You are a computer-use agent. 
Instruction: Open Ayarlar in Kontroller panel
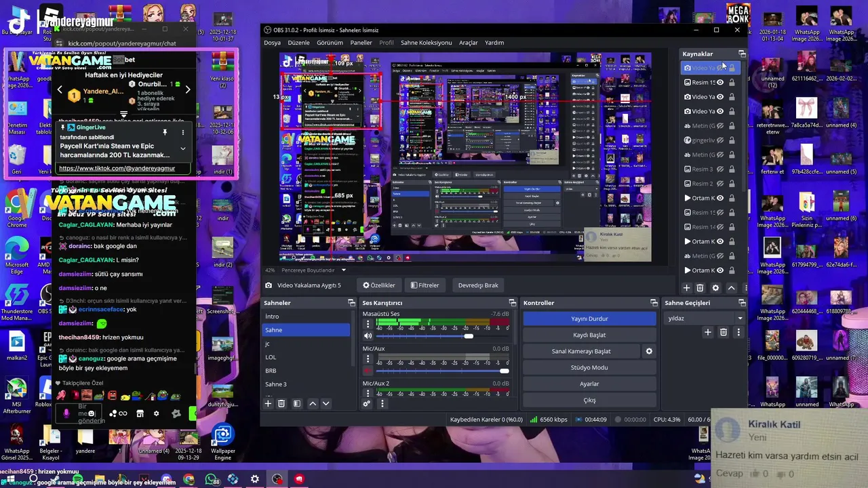click(589, 384)
